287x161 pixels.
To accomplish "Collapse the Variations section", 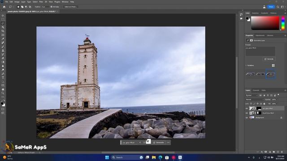I will click(x=246, y=65).
